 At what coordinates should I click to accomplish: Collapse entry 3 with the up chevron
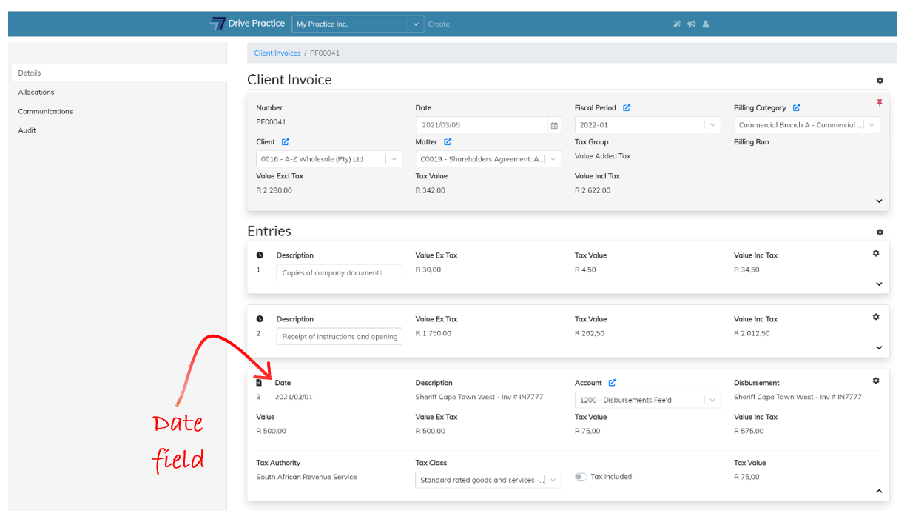[879, 491]
